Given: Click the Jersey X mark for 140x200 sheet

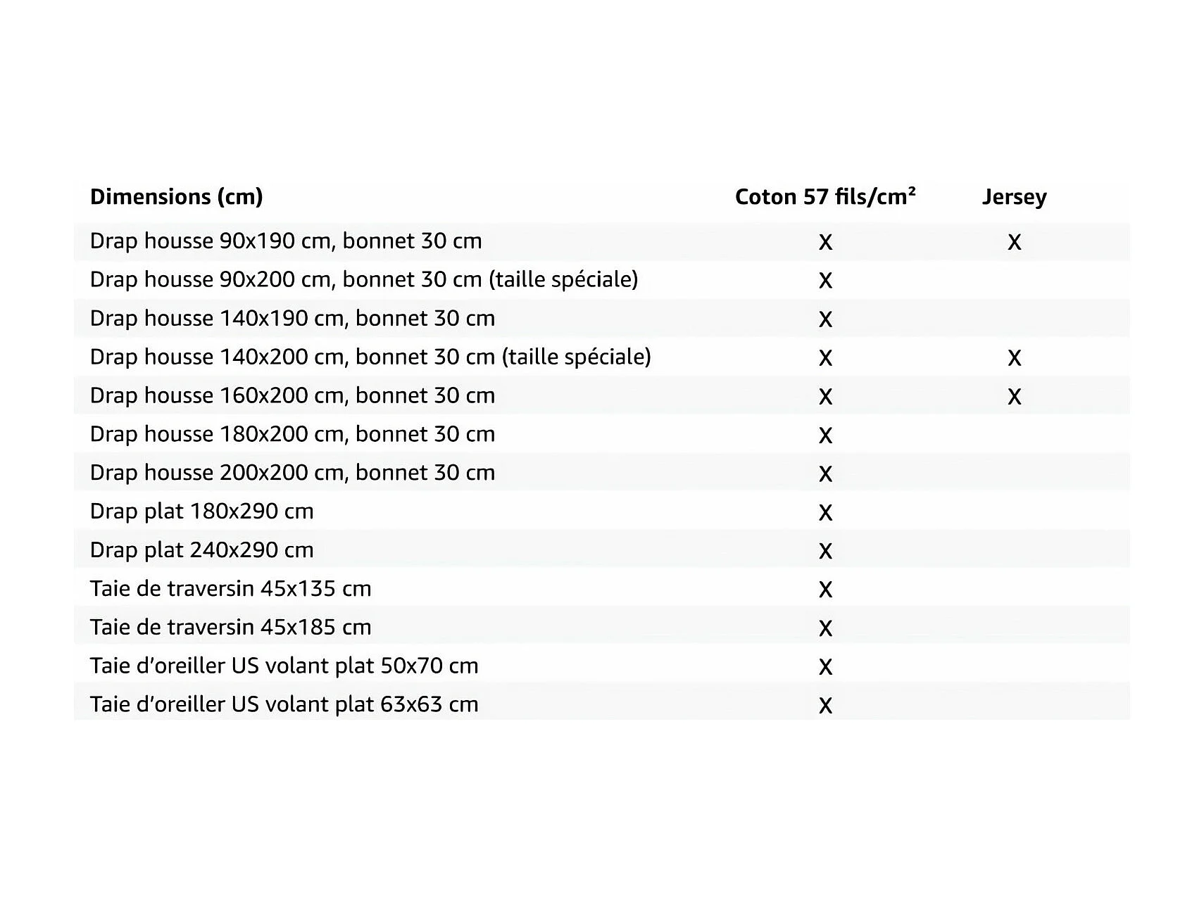Looking at the screenshot, I should click(x=1014, y=358).
